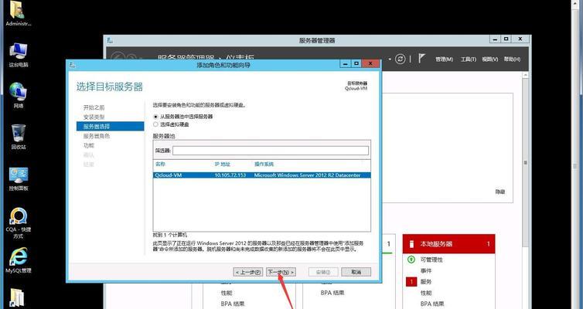Click the 上一步(P) previous button

point(248,272)
